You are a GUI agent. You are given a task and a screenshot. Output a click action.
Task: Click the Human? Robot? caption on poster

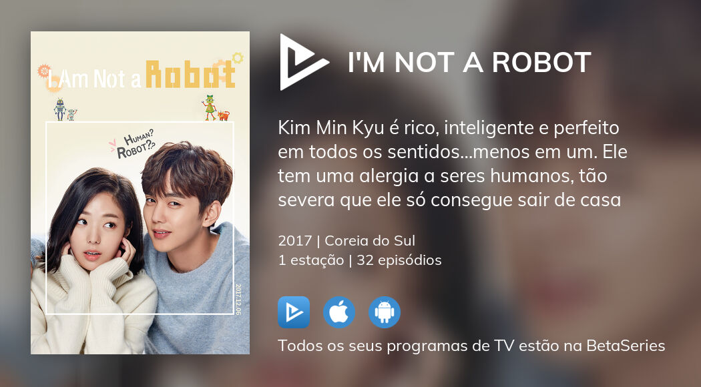136,144
